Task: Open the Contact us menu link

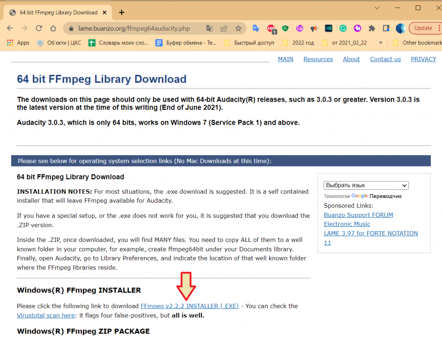Action: coord(385,59)
